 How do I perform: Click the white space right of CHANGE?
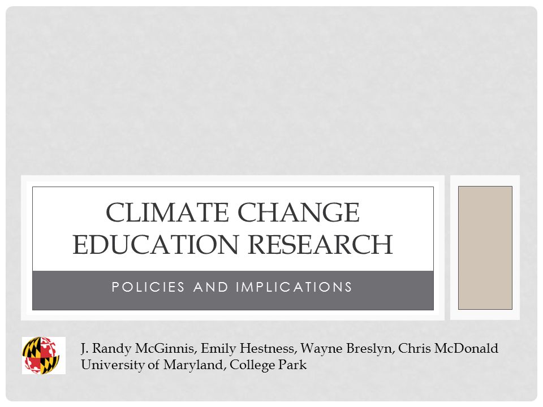397,212
